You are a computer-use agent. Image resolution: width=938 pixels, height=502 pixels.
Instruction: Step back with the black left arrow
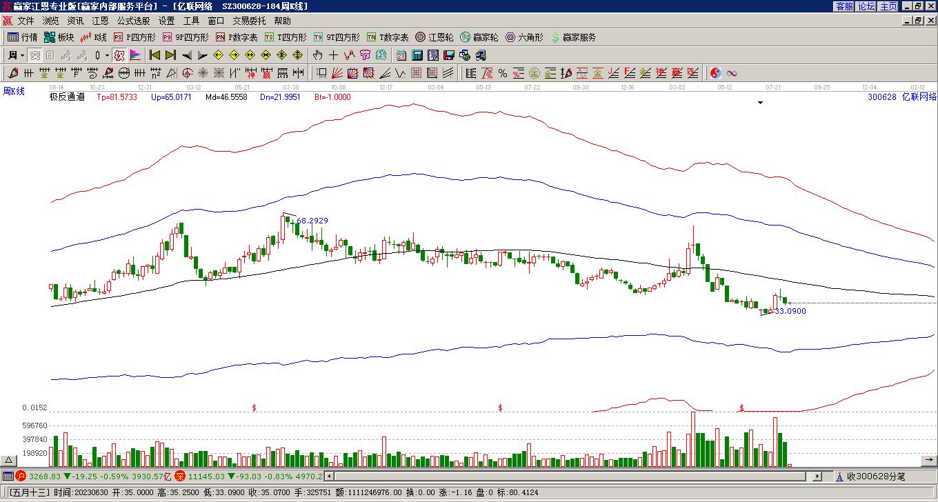click(x=186, y=55)
